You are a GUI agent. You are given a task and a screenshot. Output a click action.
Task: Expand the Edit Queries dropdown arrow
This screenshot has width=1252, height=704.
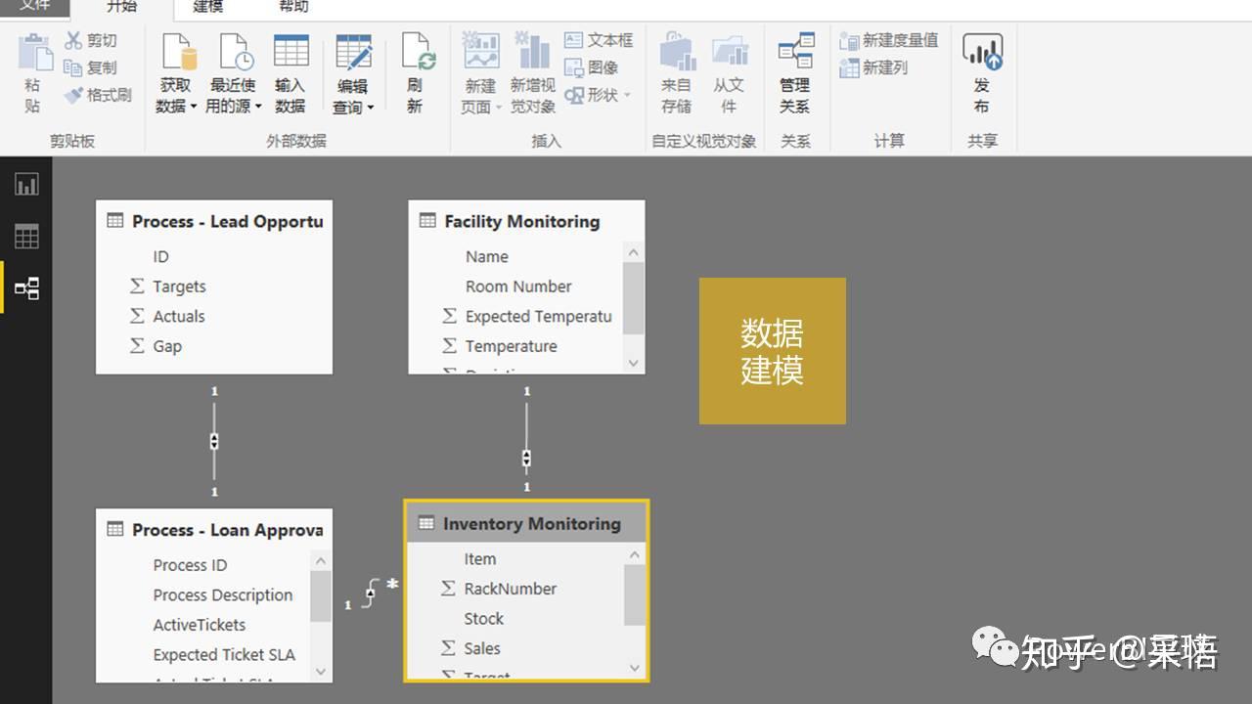[371, 107]
